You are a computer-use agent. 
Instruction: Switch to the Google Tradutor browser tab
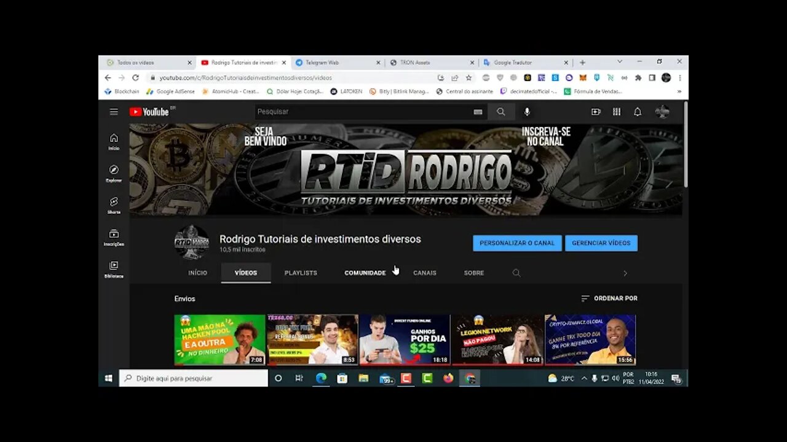[524, 63]
